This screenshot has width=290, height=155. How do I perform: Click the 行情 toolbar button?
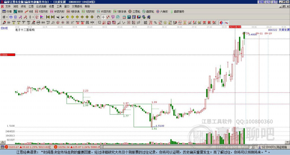pos(7,11)
